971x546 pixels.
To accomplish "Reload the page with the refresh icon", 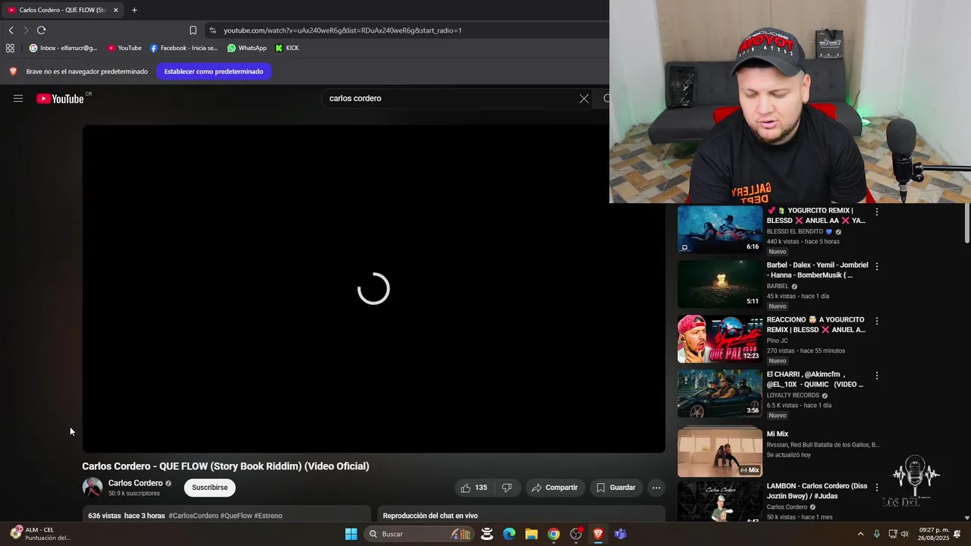I will [41, 30].
